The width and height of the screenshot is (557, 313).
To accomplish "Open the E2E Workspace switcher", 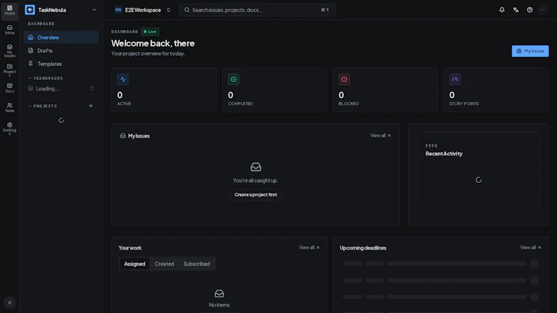I will tap(143, 10).
